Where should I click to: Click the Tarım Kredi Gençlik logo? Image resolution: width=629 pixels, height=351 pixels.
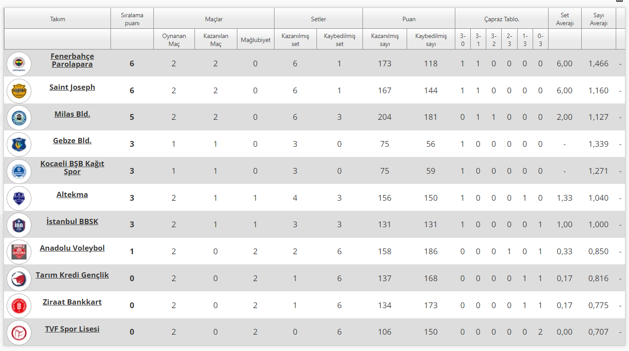[19, 279]
